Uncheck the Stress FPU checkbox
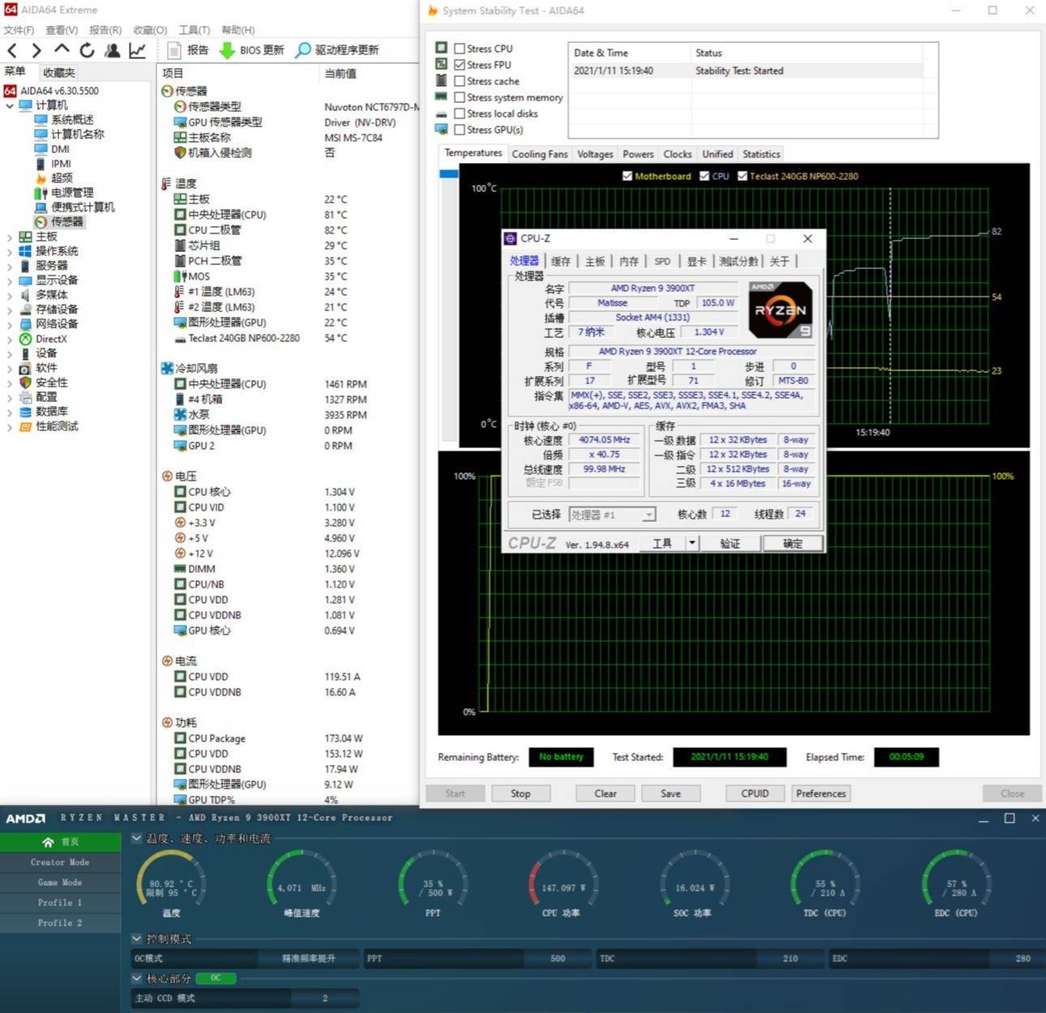Image resolution: width=1046 pixels, height=1013 pixels. (459, 65)
